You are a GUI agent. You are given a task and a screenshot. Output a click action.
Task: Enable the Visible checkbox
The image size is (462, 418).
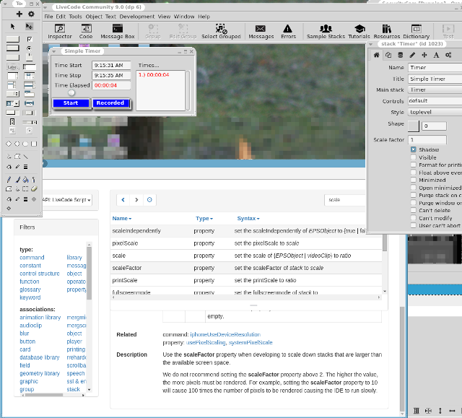coord(414,157)
